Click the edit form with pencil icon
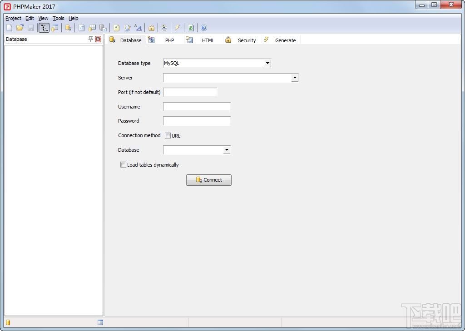This screenshot has height=331, width=465. point(127,28)
